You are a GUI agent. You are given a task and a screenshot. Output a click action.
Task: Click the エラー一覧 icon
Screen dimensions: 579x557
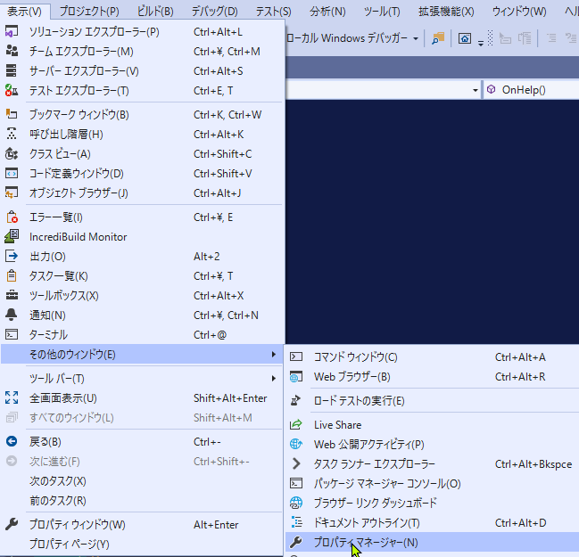pyautogui.click(x=12, y=217)
